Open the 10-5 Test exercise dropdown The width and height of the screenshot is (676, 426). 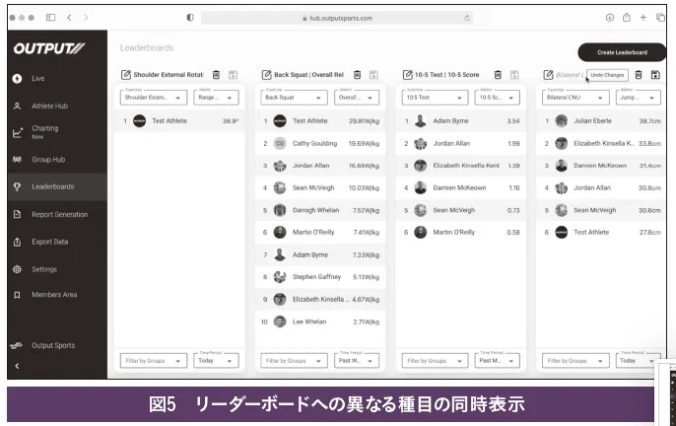(435, 98)
